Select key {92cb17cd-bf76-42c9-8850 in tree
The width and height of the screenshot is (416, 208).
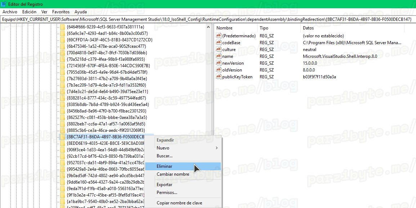tap(105, 156)
